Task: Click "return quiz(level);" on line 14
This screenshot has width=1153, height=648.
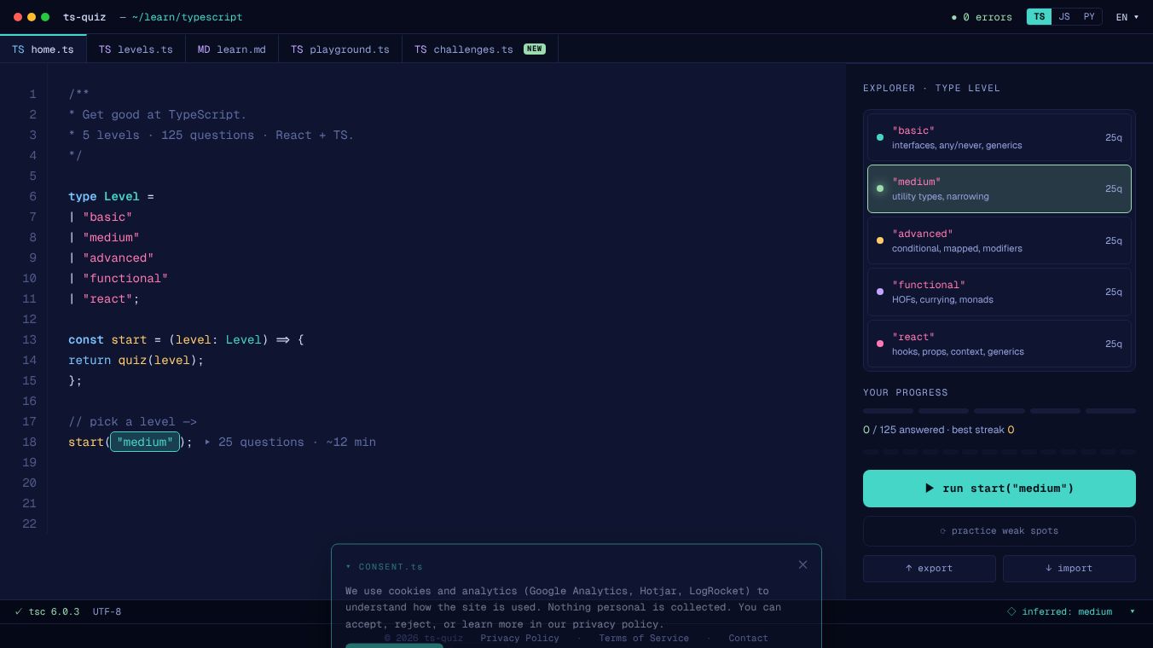Action: tap(136, 360)
